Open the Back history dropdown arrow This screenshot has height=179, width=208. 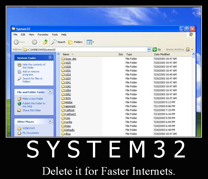(28, 42)
